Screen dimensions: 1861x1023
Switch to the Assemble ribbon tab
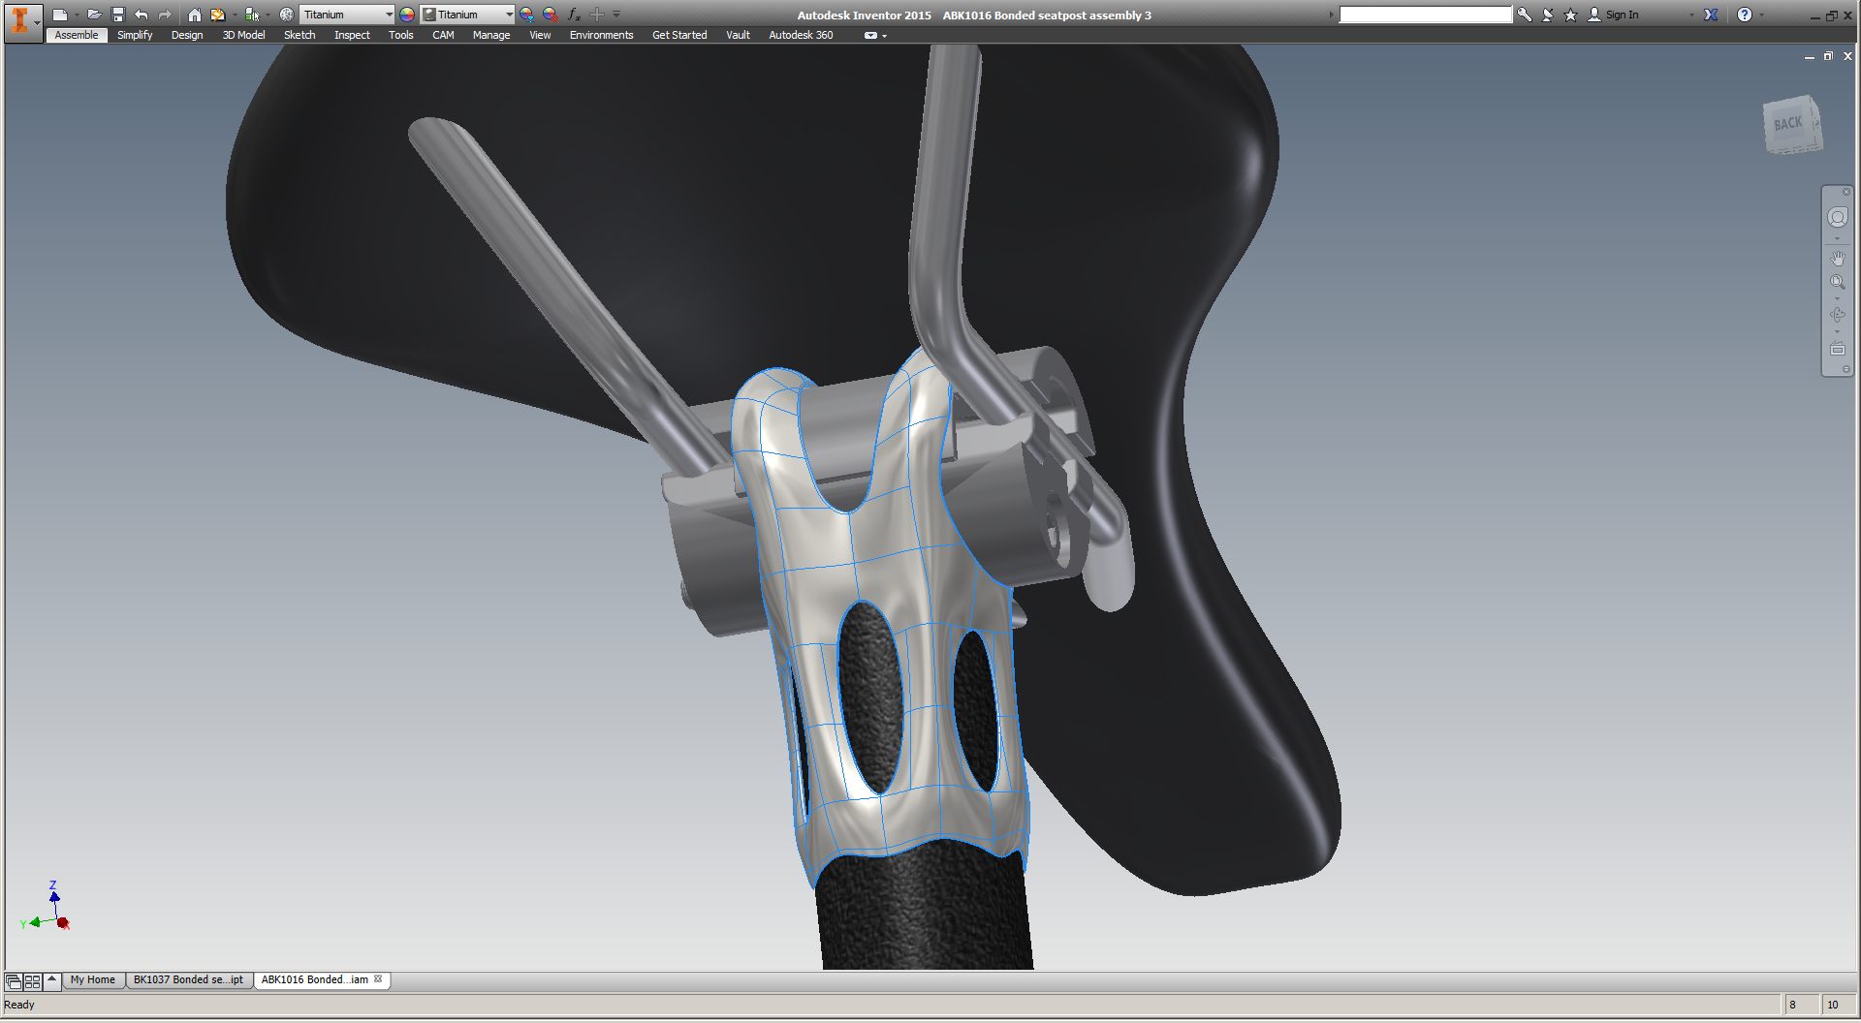[77, 35]
